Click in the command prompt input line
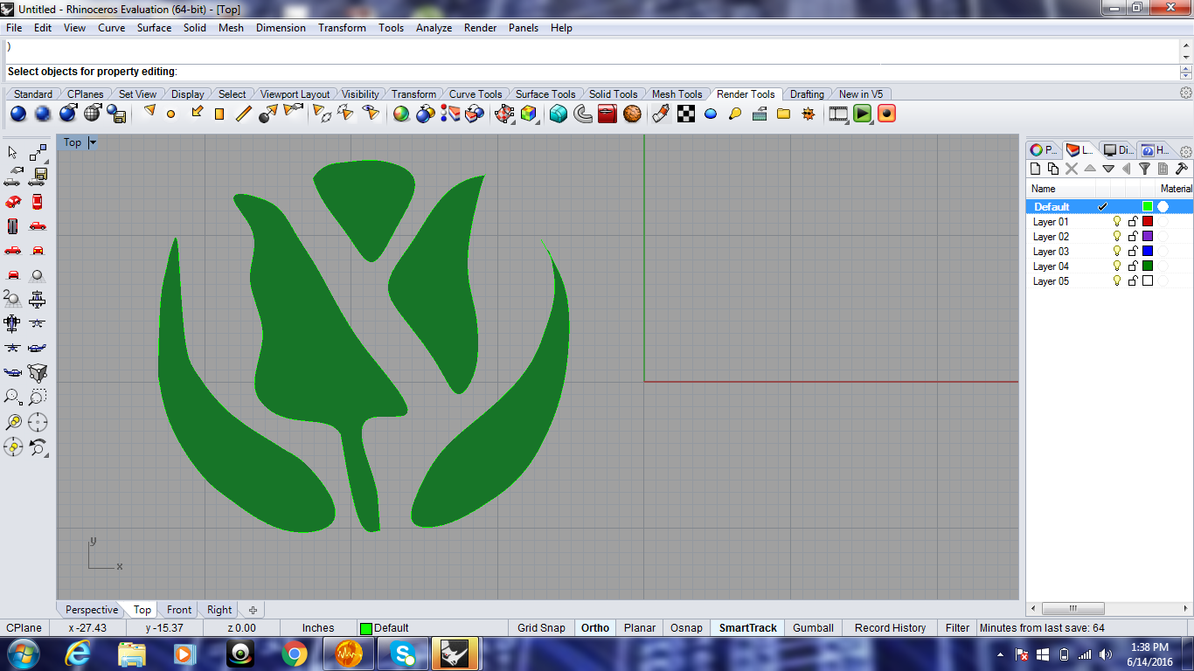Screen dimensions: 1194x671 [592, 72]
